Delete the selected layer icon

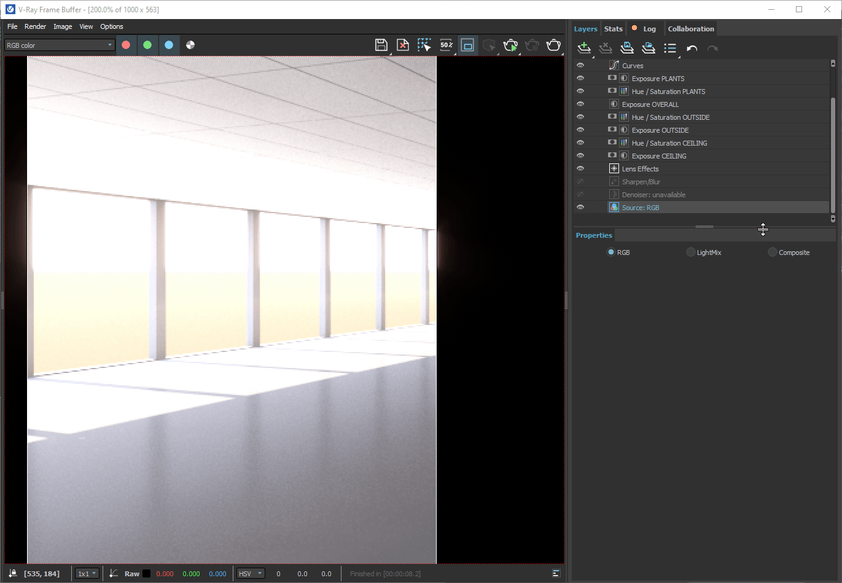[606, 48]
